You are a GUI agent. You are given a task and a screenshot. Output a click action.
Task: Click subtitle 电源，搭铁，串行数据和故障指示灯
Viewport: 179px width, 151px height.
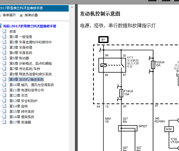[118, 26]
